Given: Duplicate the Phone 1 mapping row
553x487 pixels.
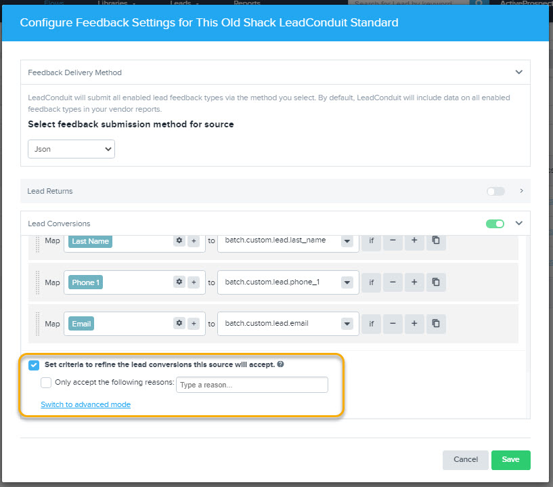Looking at the screenshot, I should pos(436,282).
